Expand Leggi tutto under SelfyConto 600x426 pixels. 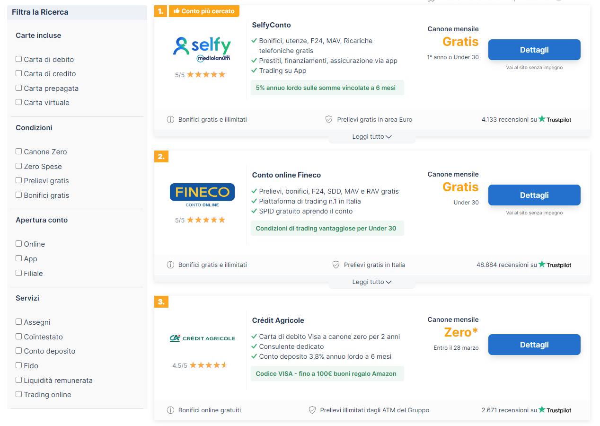pos(372,137)
